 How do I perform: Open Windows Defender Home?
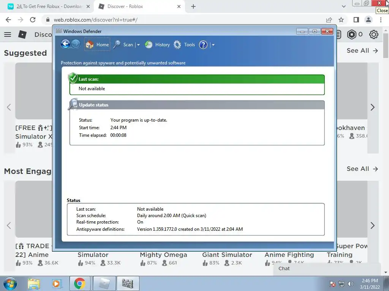tap(97, 45)
